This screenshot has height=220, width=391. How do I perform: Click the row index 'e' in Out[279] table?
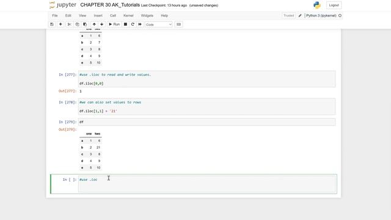tap(82, 167)
